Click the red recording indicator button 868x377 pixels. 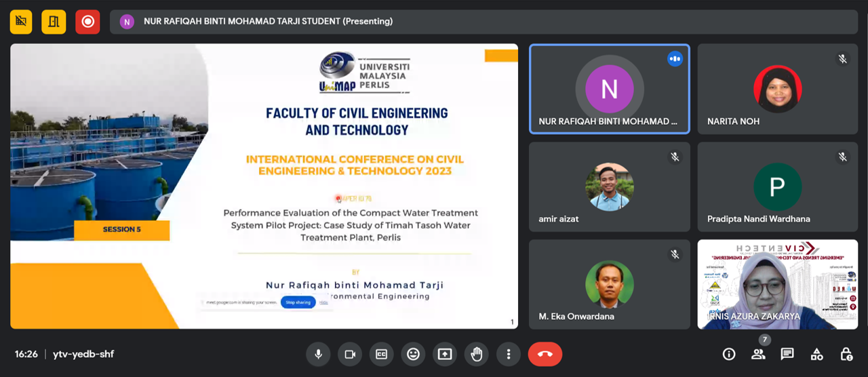click(x=87, y=22)
